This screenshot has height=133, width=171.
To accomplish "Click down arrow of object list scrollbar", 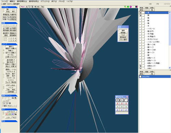I will coord(170,68).
